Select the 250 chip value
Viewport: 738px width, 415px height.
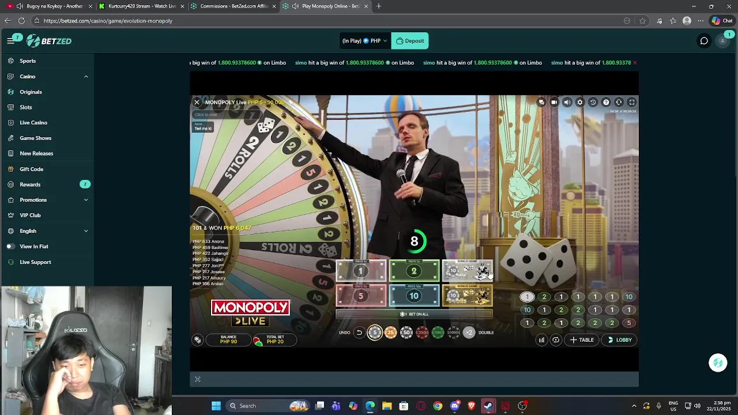[x=422, y=333]
